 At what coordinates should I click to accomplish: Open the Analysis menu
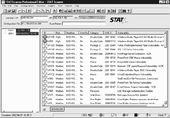coord(51,6)
